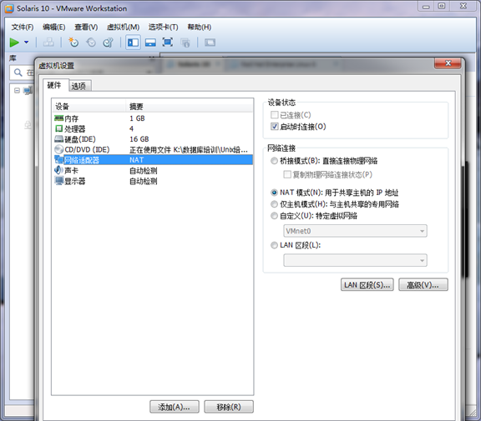Toggle the thumbnail bar view icon
The image size is (481, 421).
coord(150,43)
